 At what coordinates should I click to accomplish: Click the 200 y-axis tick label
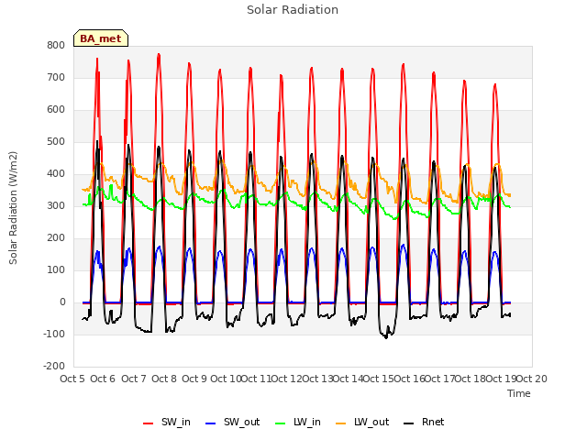(56, 238)
